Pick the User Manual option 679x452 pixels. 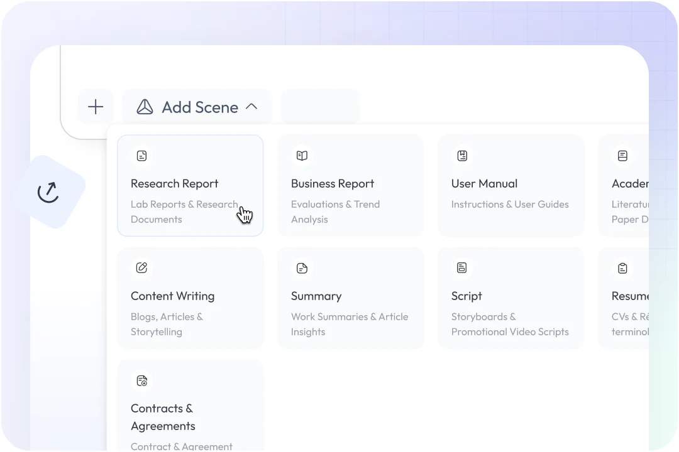point(484,184)
